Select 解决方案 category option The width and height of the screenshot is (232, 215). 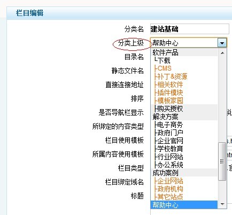pyautogui.click(x=184, y=117)
